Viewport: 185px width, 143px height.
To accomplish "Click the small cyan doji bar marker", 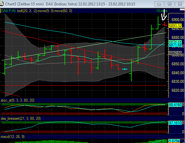I will [x=125, y=69].
